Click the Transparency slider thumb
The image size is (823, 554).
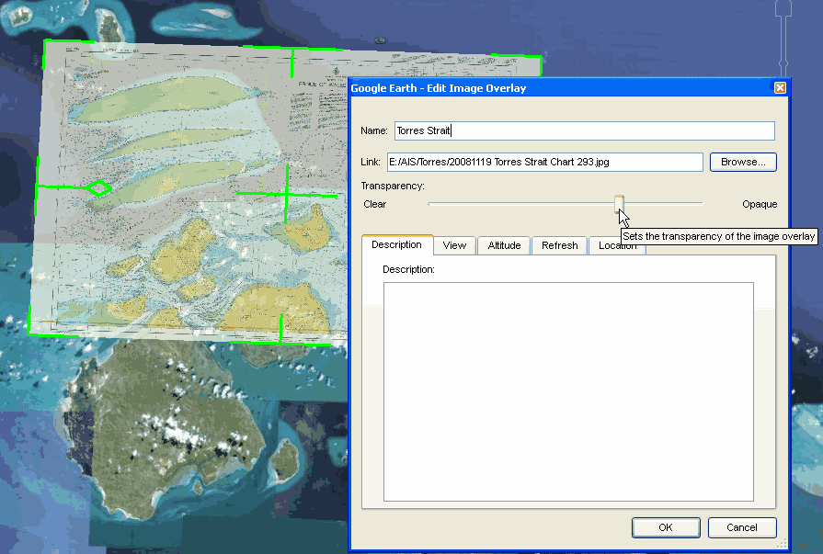(x=620, y=203)
